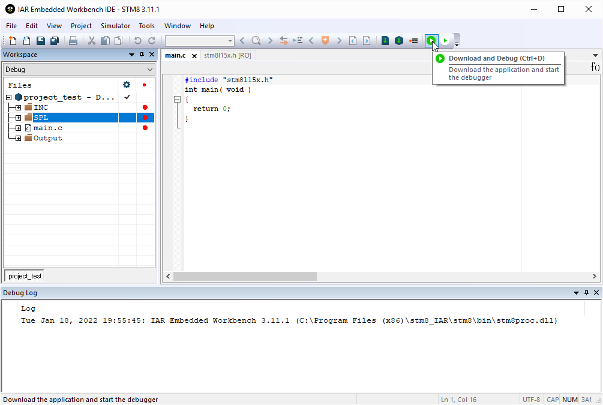Screen dimensions: 603x405
Task: Click the red dot status beside INC
Action: pyautogui.click(x=145, y=107)
